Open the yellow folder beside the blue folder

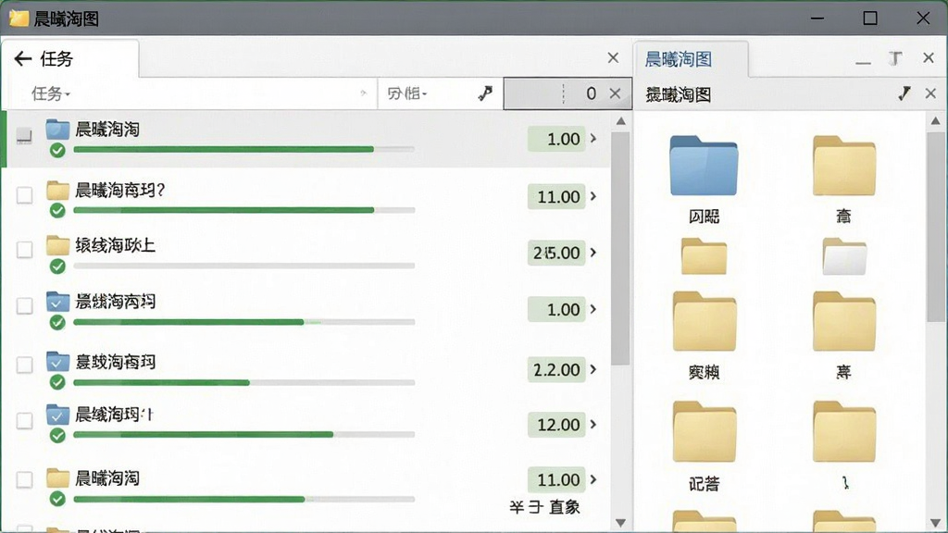[844, 166]
